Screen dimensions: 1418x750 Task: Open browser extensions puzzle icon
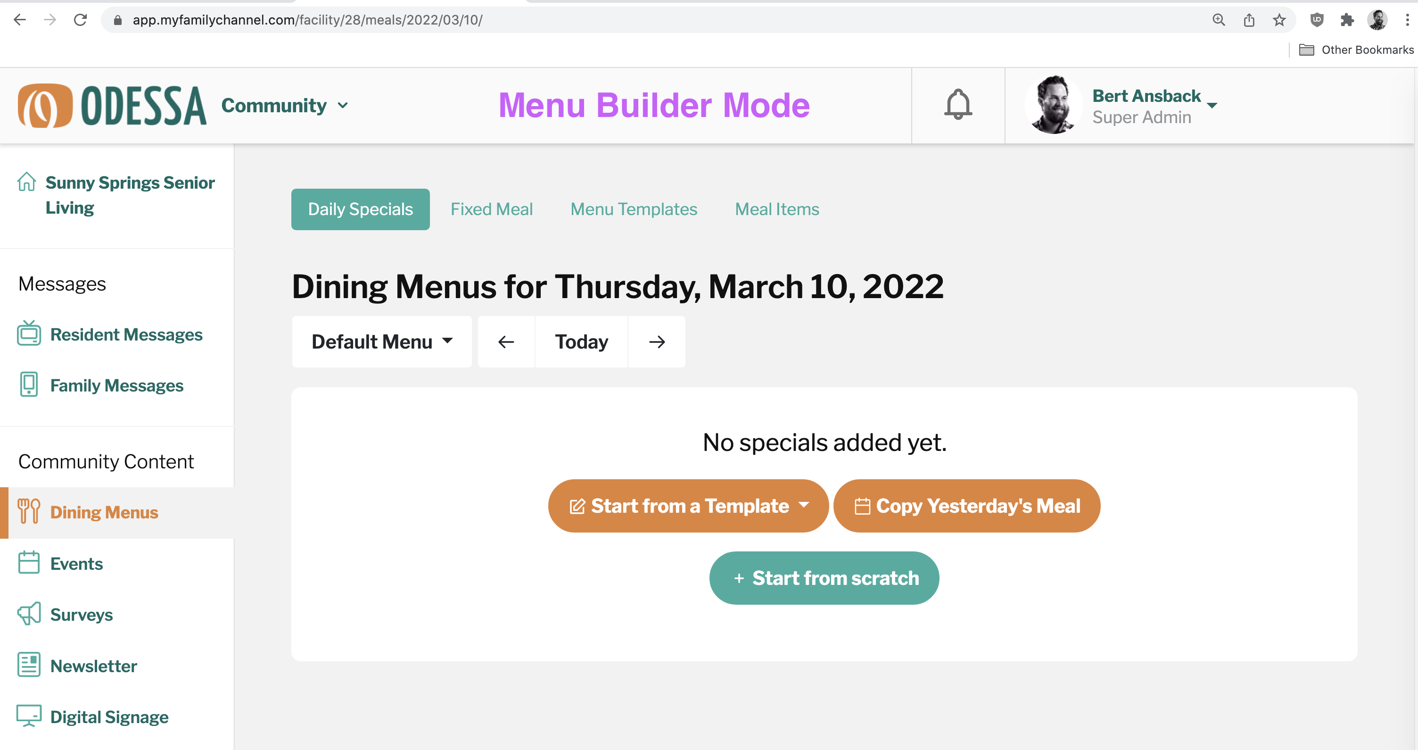tap(1346, 20)
